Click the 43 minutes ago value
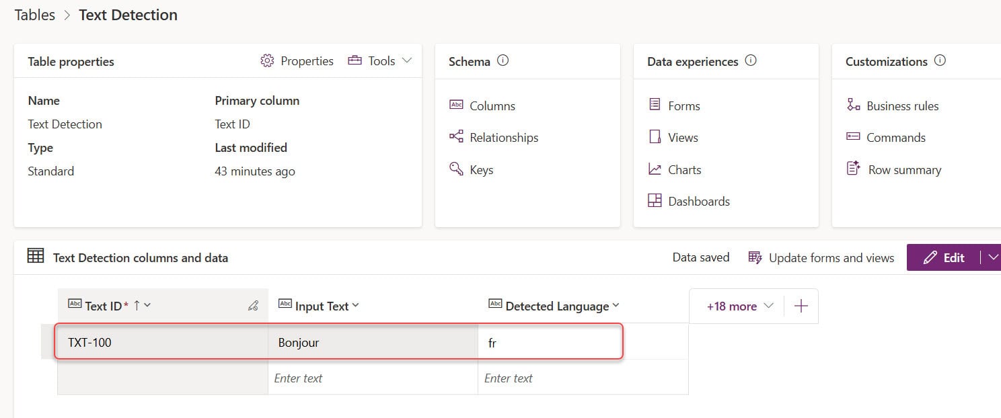1001x418 pixels. (255, 171)
